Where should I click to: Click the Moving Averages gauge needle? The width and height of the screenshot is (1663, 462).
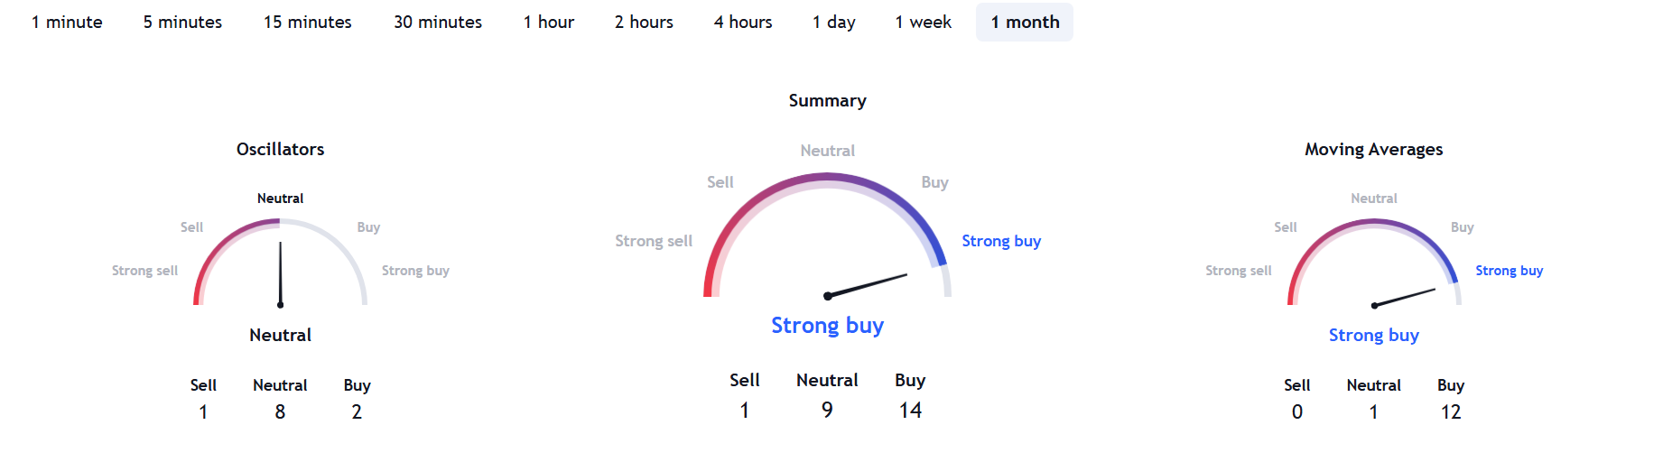tap(1405, 298)
